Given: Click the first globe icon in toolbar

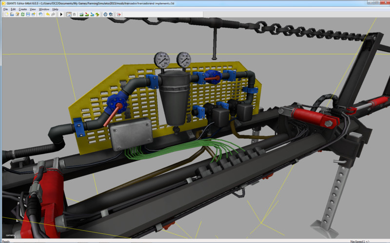Looking at the screenshot, I should click(105, 15).
